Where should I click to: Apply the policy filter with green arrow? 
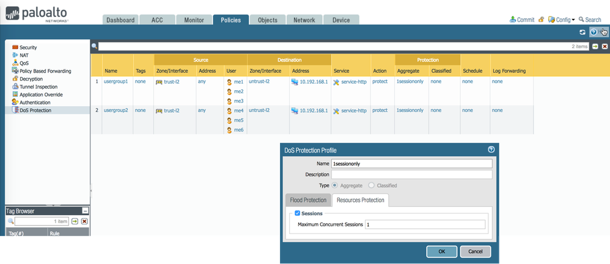click(595, 46)
